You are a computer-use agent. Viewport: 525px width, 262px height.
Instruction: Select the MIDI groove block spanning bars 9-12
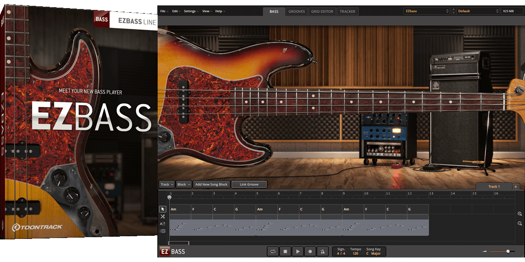386,225
